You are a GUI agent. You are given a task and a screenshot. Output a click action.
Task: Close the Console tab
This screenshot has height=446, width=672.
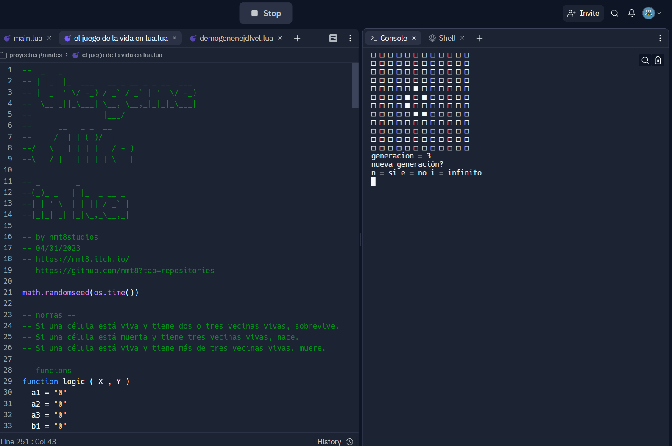click(x=414, y=38)
